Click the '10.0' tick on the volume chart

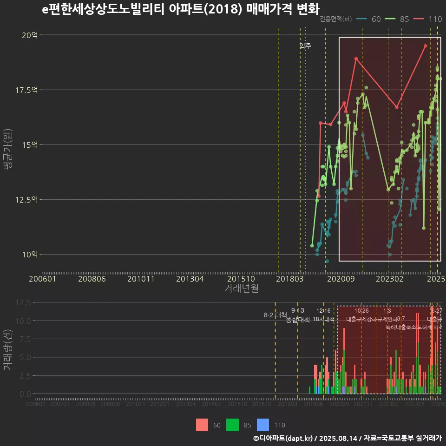pyautogui.click(x=23, y=321)
